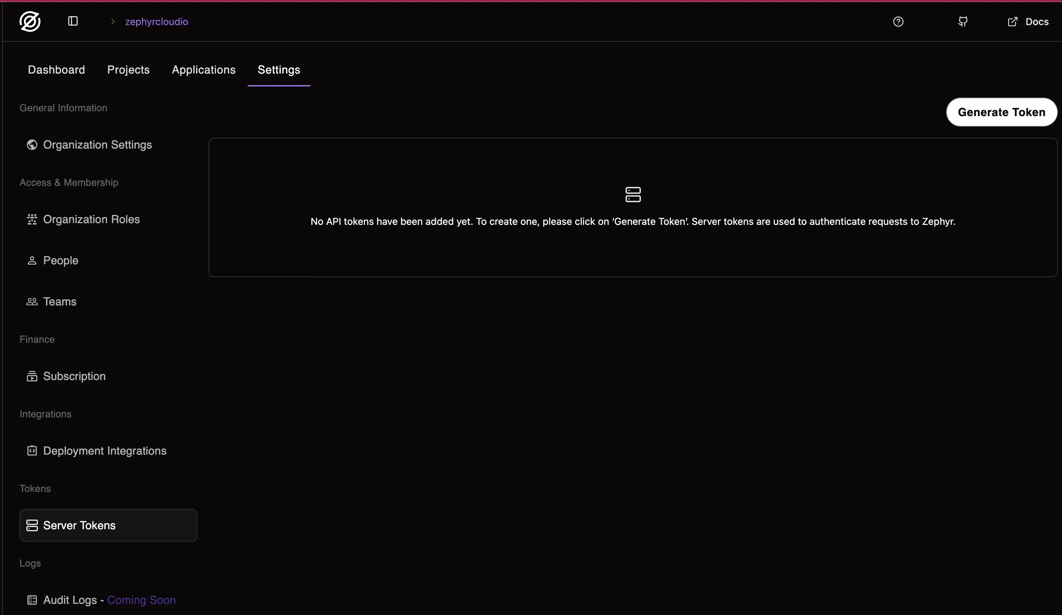The image size is (1062, 615).
Task: Select the Server Tokens icon
Action: tap(32, 525)
